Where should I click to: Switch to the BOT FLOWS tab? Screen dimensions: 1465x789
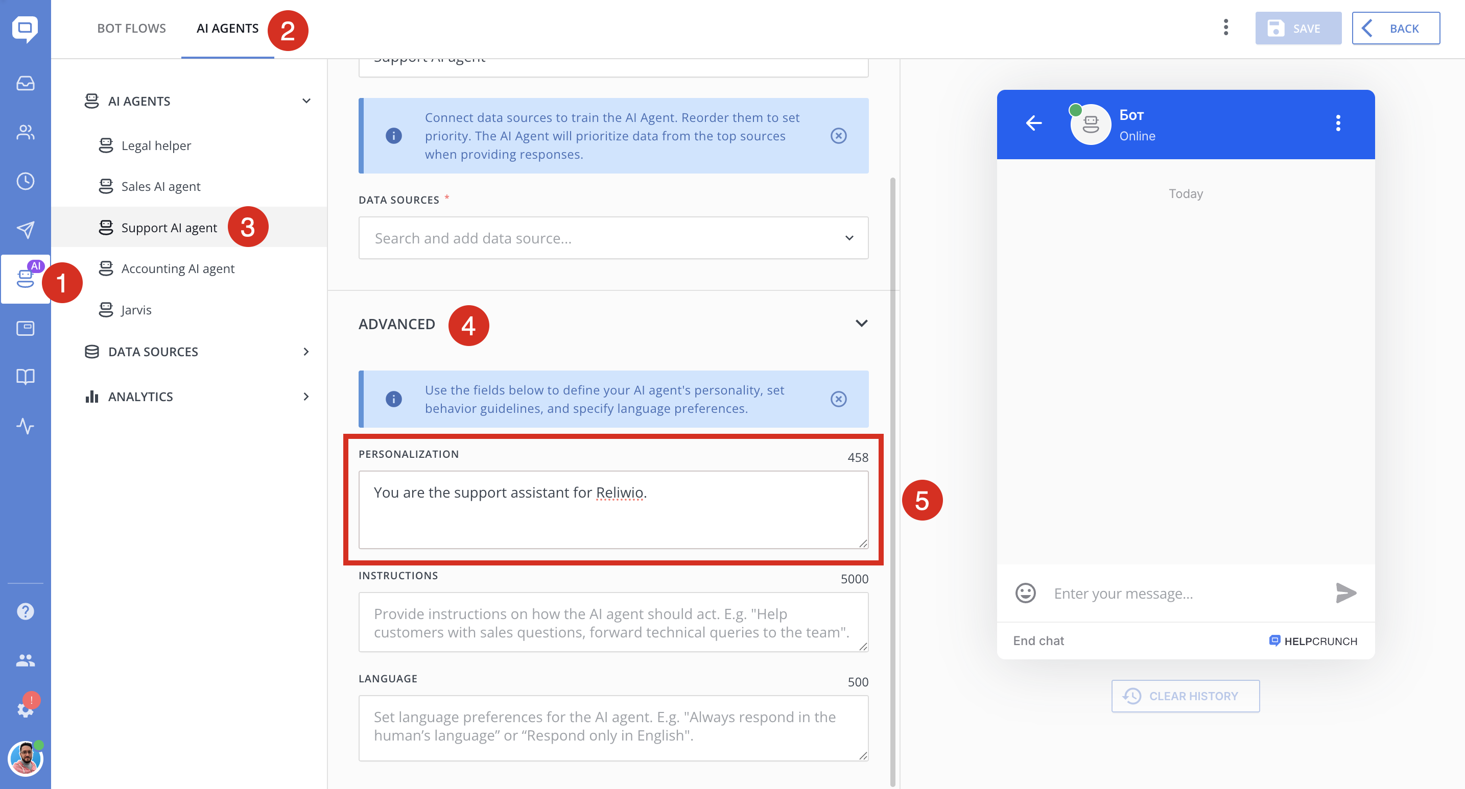(x=131, y=29)
